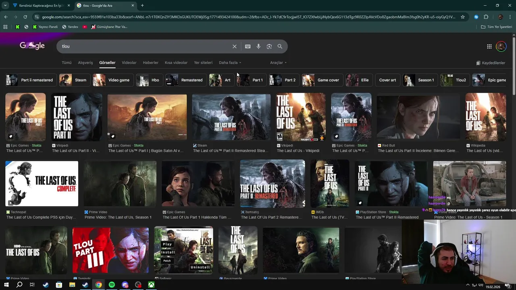Go to the Google homepage via logo
516x290 pixels.
[32, 46]
